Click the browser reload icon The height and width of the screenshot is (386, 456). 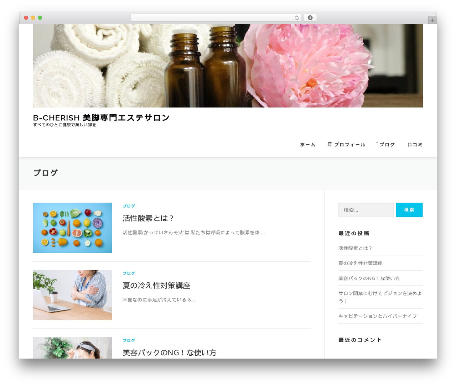tap(297, 18)
